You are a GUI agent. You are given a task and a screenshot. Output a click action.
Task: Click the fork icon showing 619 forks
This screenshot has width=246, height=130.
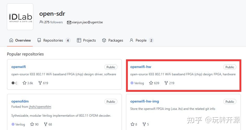pos(40,83)
